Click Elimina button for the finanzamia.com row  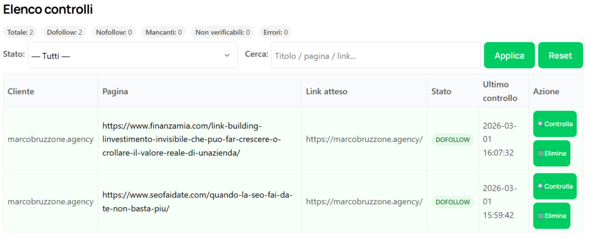(551, 153)
